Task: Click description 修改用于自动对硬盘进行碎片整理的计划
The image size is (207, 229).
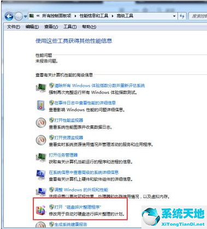Action: tap(87, 214)
